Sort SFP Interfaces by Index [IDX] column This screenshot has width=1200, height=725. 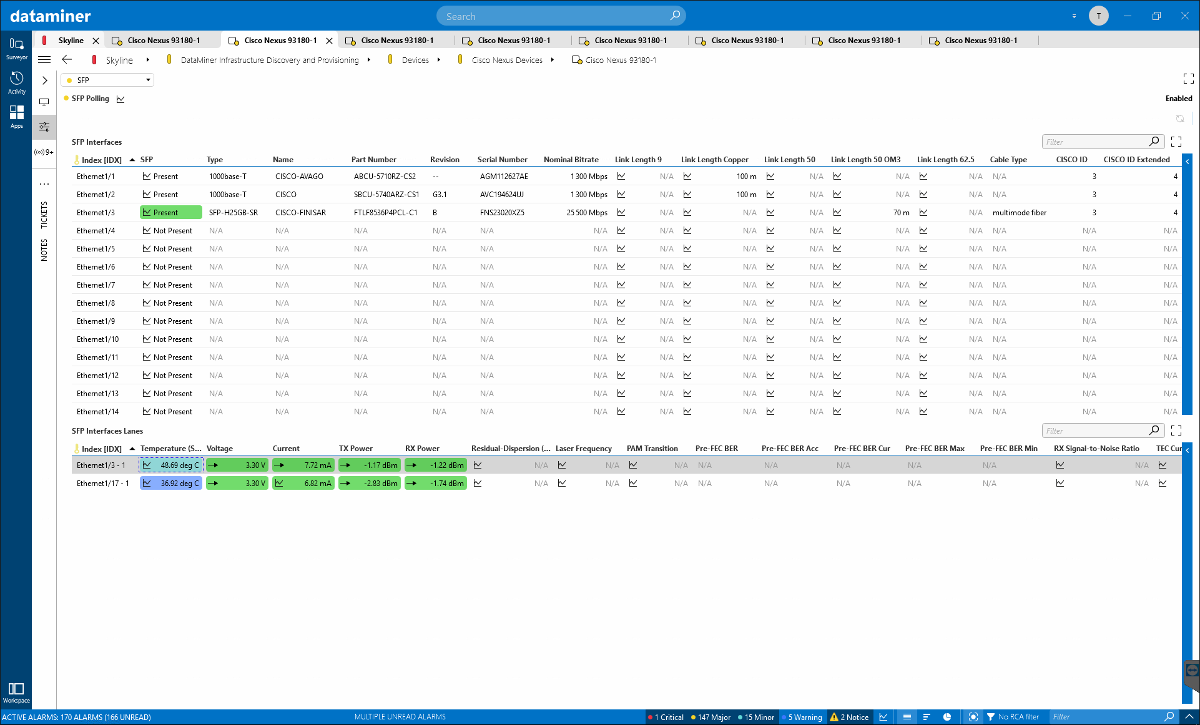click(x=102, y=160)
